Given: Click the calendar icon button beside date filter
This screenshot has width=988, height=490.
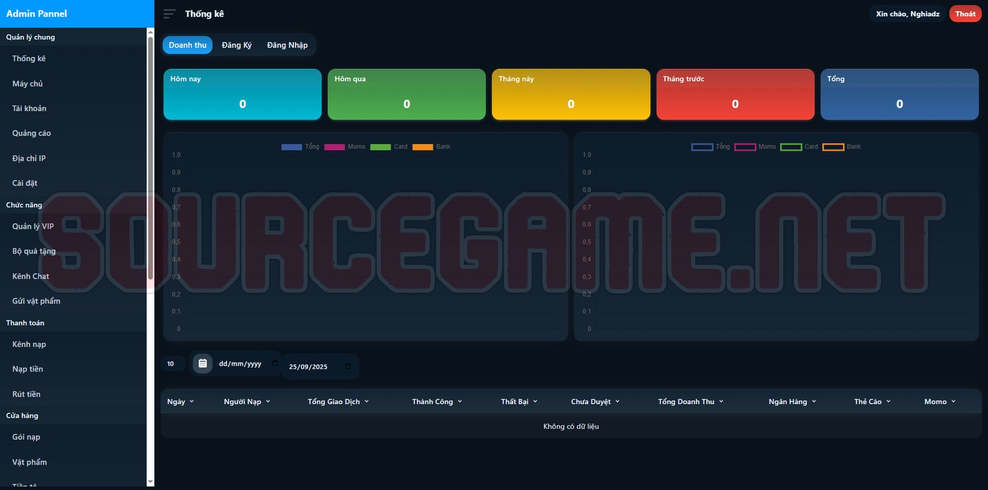Looking at the screenshot, I should [x=203, y=363].
